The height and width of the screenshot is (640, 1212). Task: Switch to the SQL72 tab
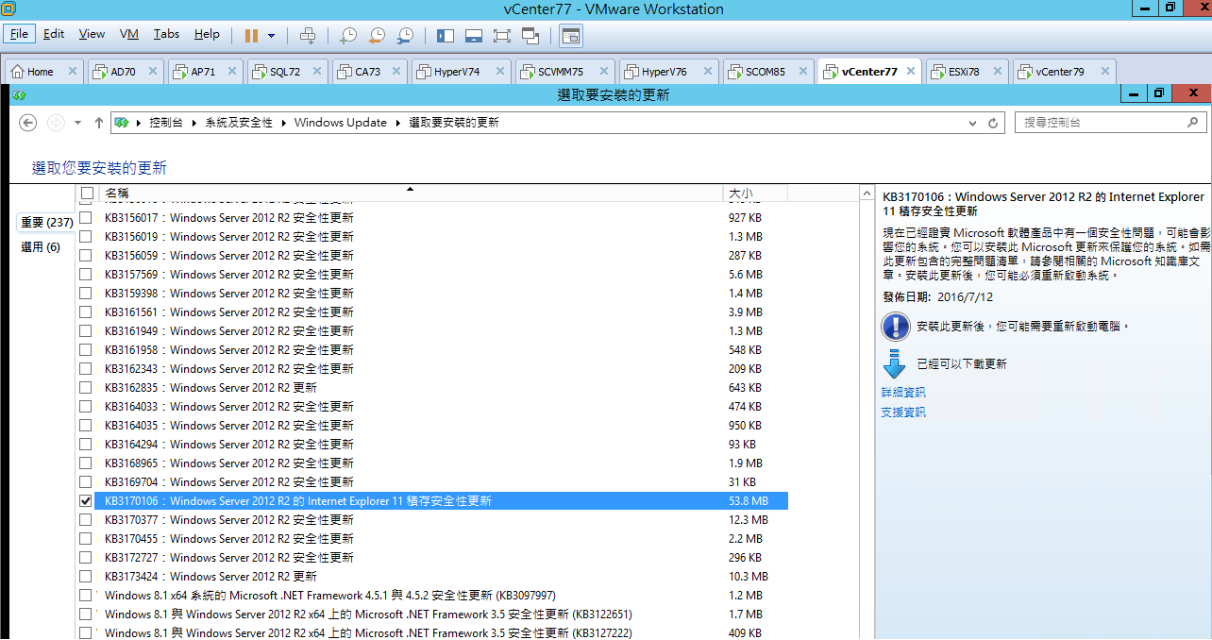[285, 72]
